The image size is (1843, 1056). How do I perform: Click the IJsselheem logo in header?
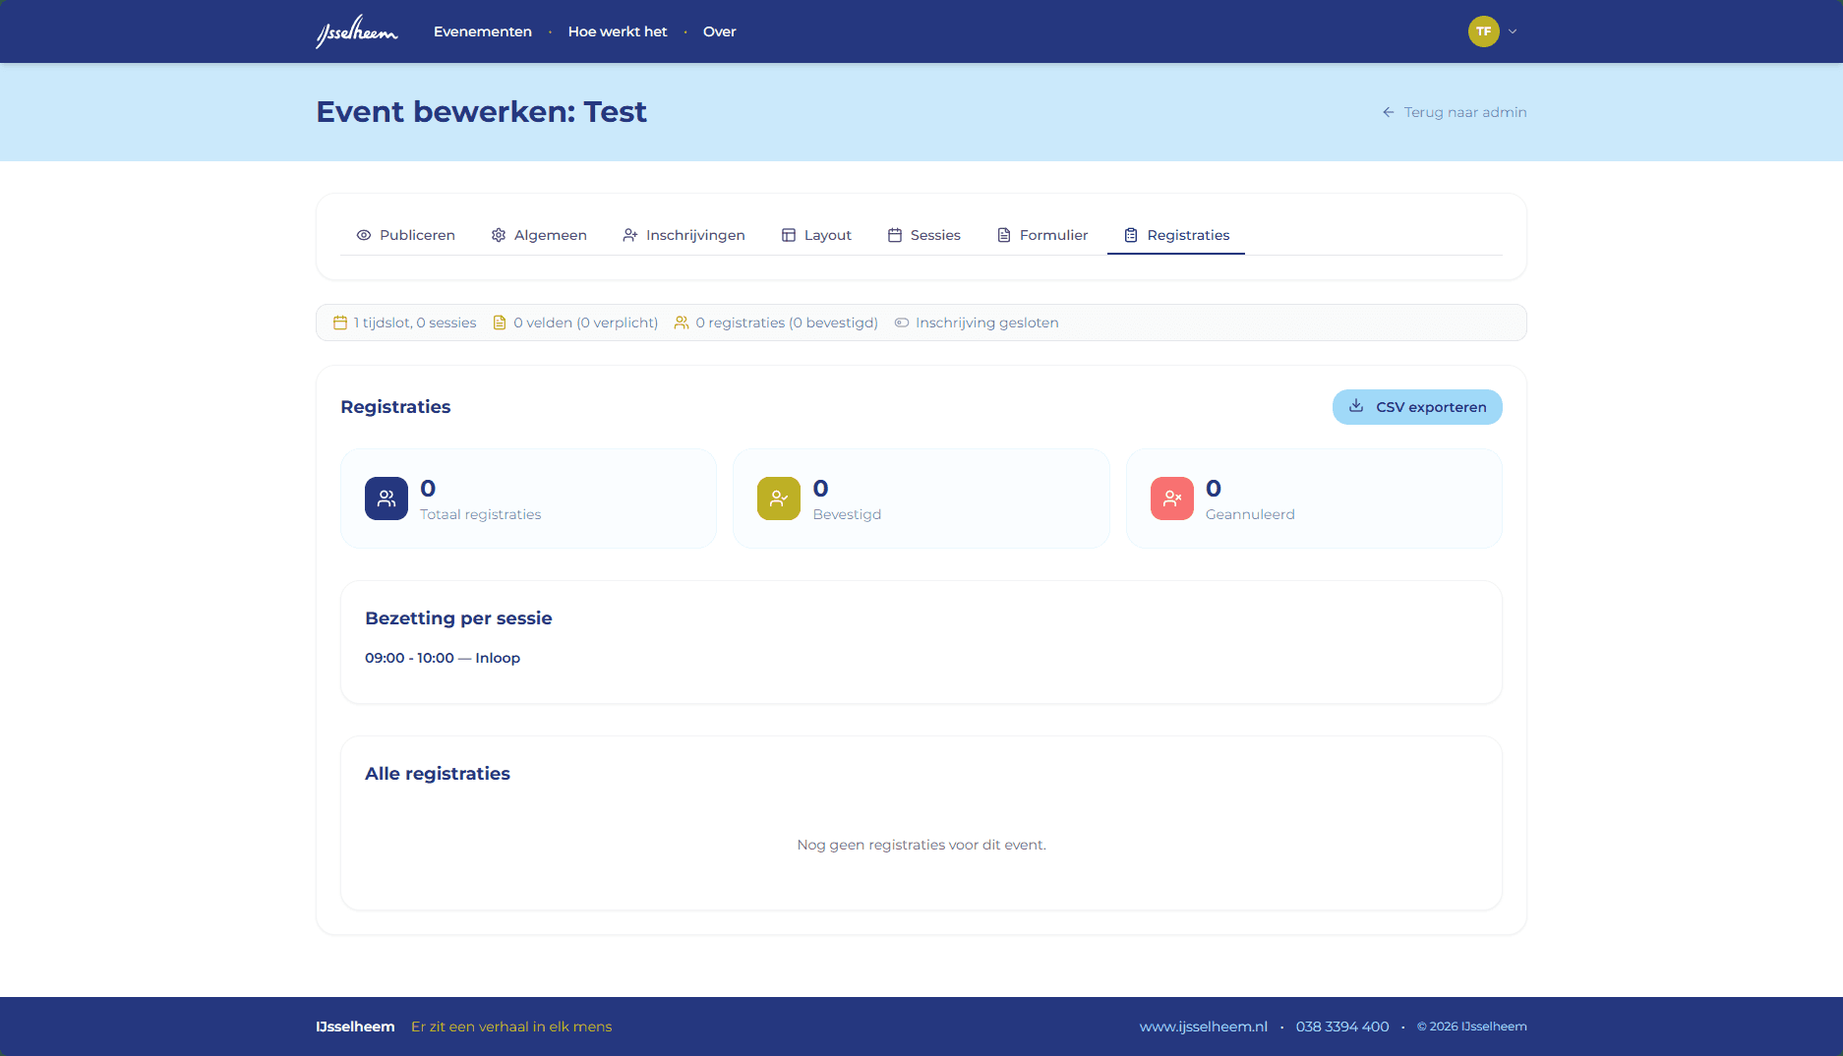point(356,31)
